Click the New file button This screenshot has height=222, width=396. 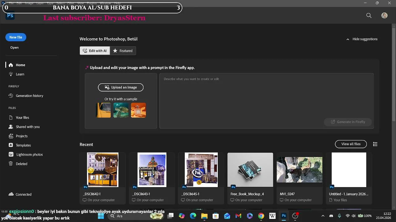click(x=16, y=37)
